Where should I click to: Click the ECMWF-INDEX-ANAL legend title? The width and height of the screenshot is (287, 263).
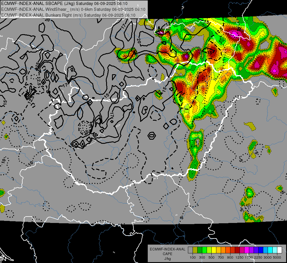(x=167, y=249)
